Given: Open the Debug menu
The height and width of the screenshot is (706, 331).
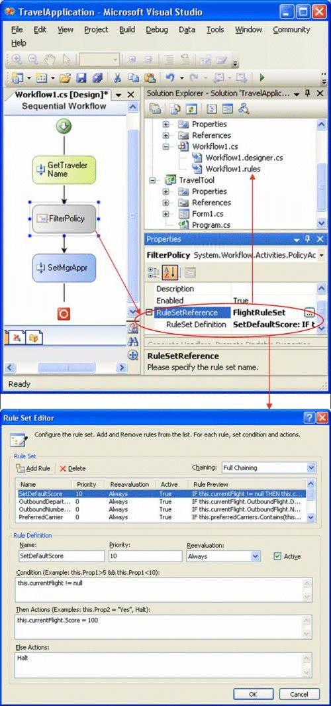Looking at the screenshot, I should tap(157, 29).
